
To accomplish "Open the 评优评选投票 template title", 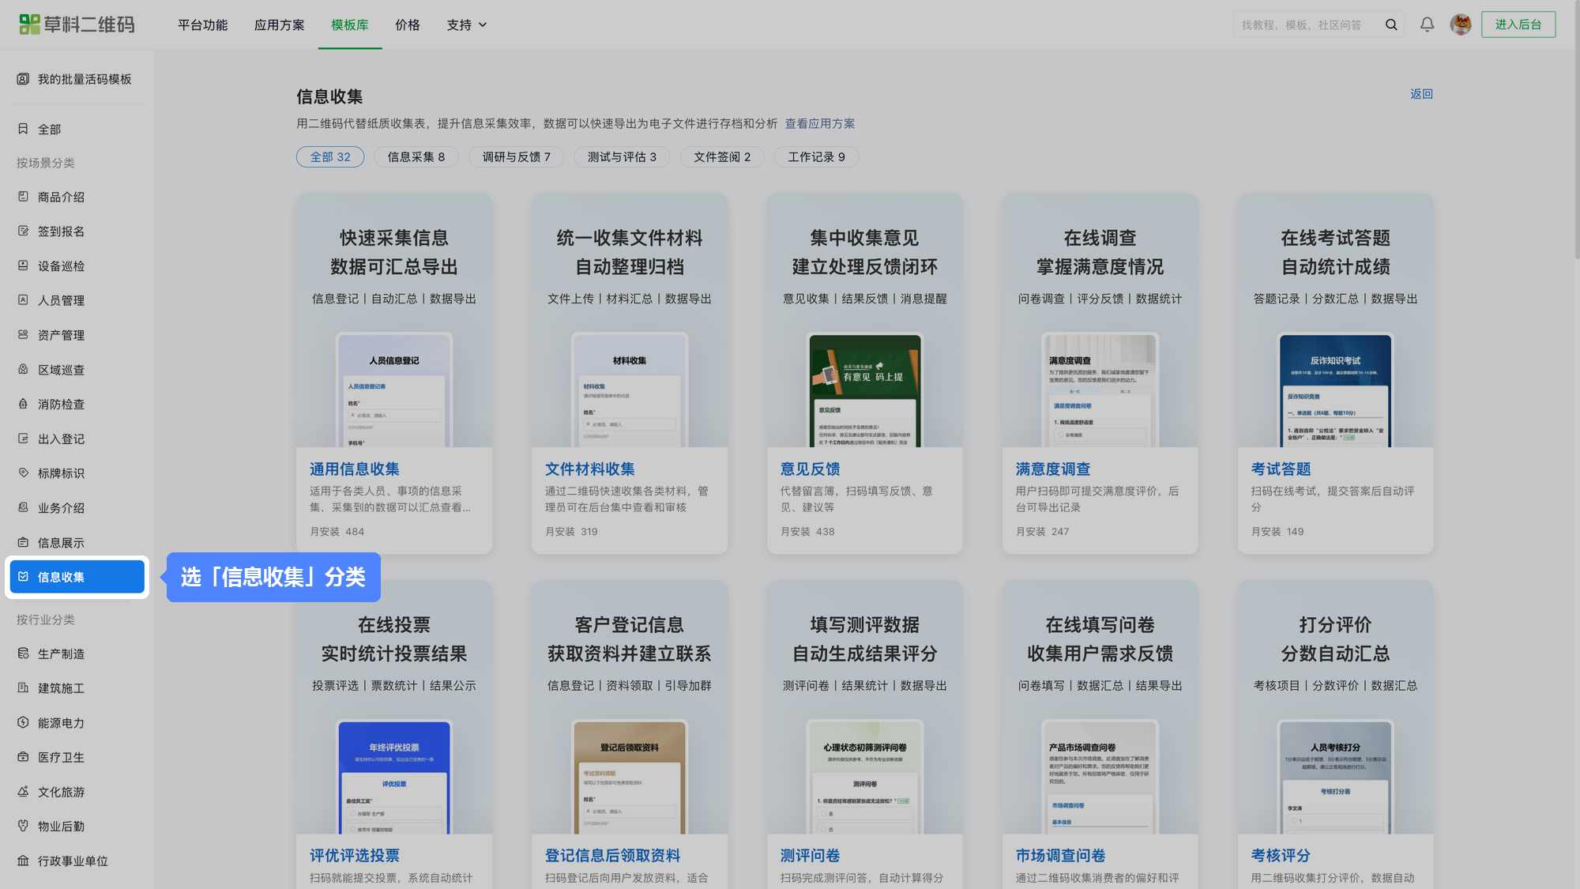I will pos(355,856).
